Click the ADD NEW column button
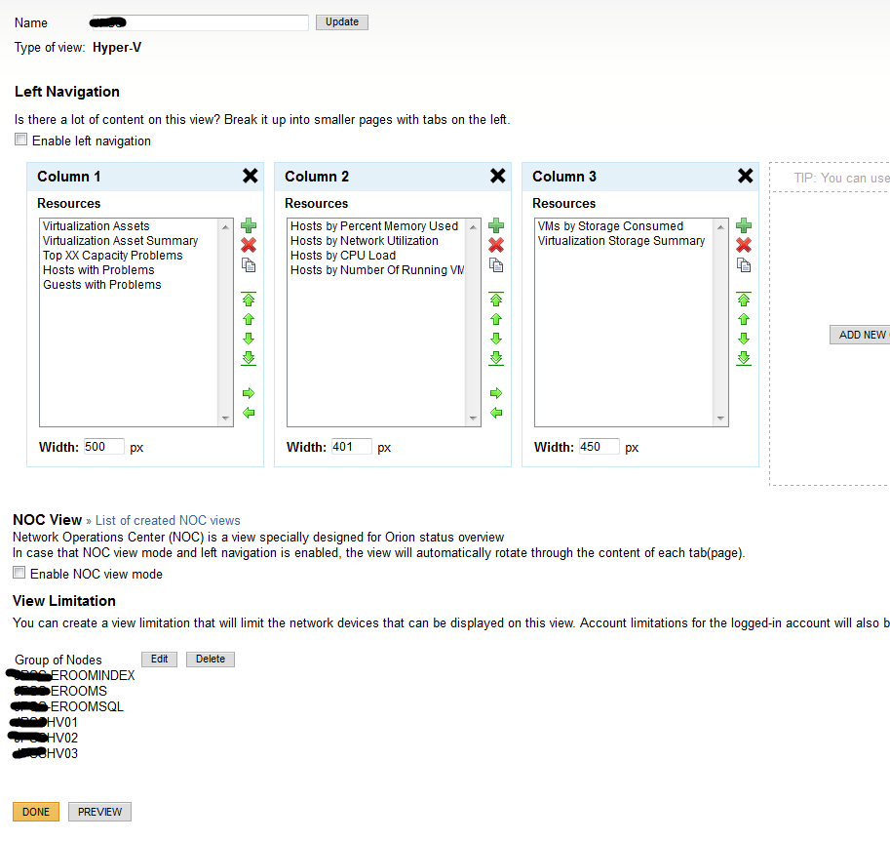 click(x=860, y=336)
